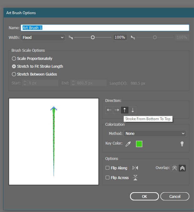Cancel the Art Brush Options dialog
The height and width of the screenshot is (212, 194).
tap(175, 196)
